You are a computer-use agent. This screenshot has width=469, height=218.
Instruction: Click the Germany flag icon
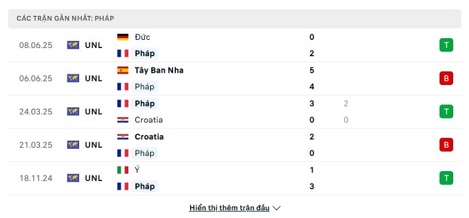(x=123, y=37)
